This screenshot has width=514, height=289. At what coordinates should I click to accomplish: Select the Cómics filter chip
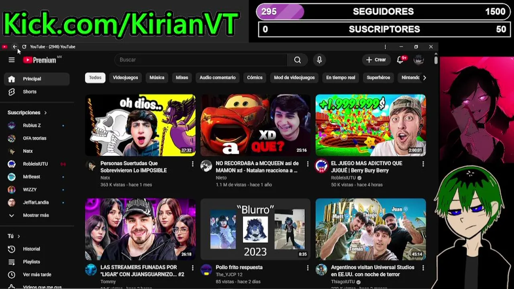pyautogui.click(x=255, y=77)
